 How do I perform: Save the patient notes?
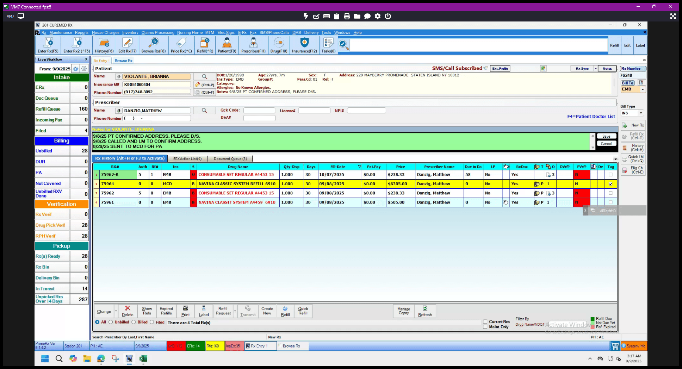pos(606,136)
